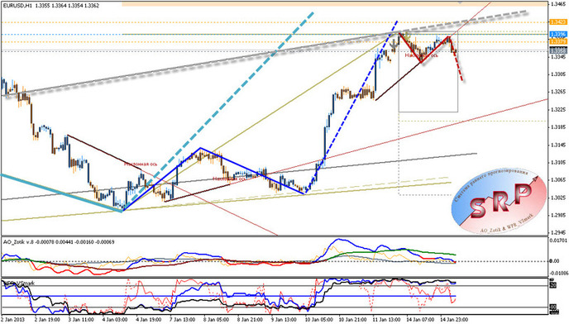This screenshot has width=569, height=324.
Task: Click the 8 Jan 21:00 time label
Action: click(250, 320)
